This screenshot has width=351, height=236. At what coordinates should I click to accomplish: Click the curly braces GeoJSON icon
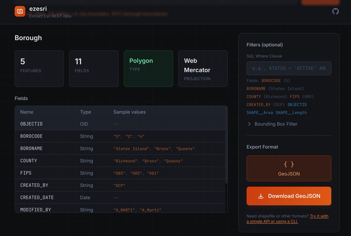(289, 165)
